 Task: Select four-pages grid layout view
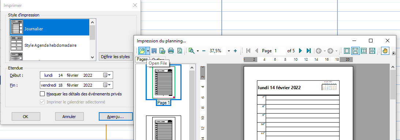(x=372, y=51)
